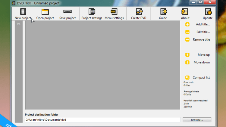Click the DVD Flick title bar icon
This screenshot has height=127, width=226.
[x=14, y=3]
